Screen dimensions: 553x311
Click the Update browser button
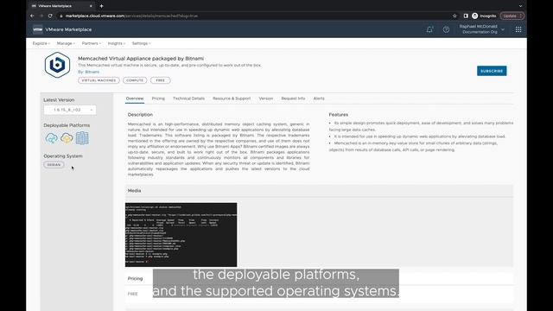point(512,16)
